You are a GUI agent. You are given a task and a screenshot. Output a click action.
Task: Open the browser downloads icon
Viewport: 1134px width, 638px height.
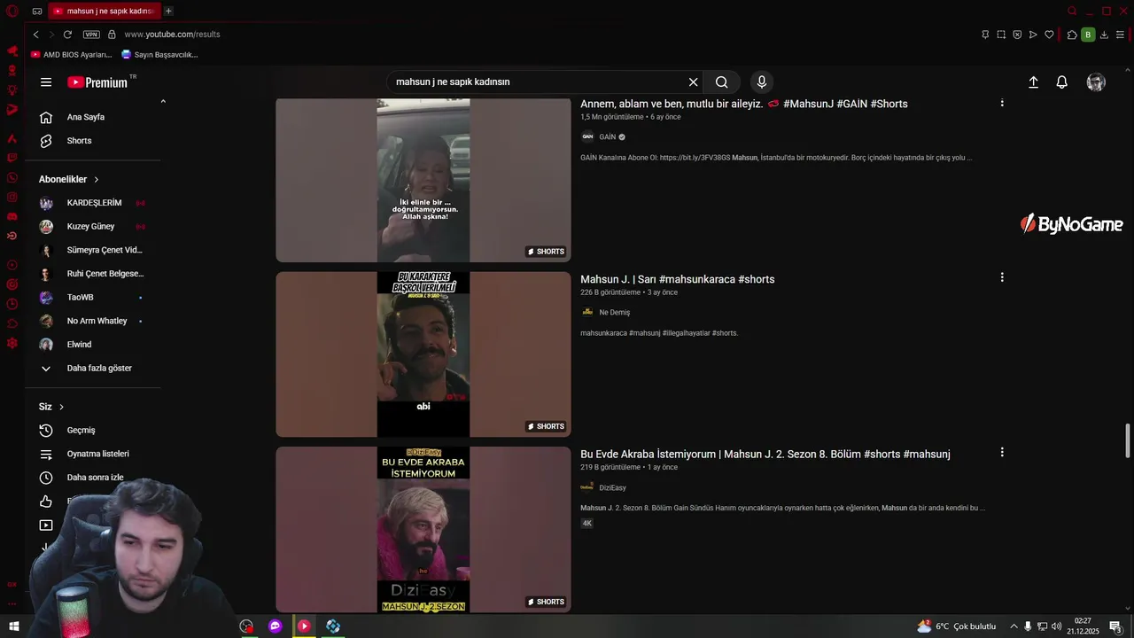[x=1104, y=35]
